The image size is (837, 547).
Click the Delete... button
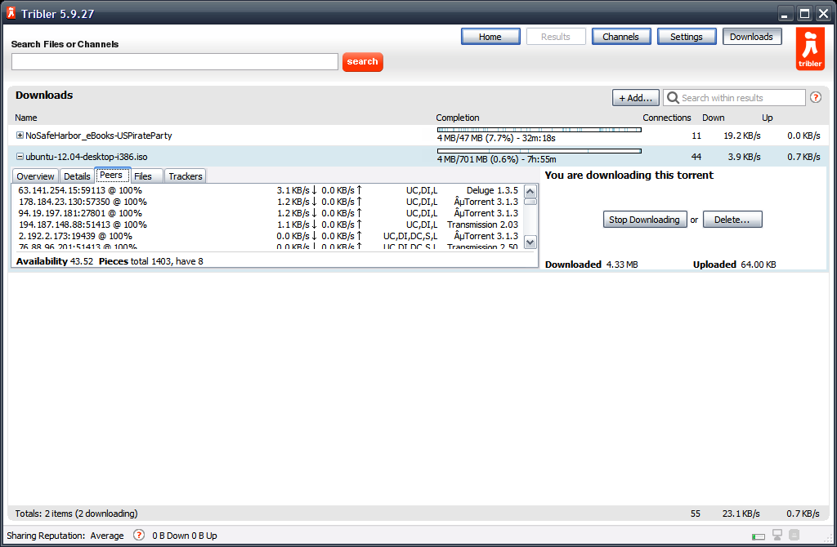click(x=732, y=220)
